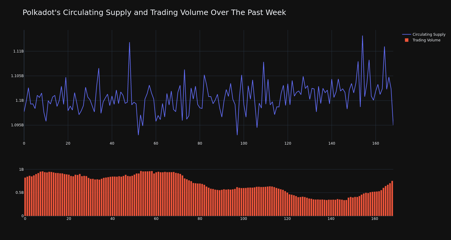The image size is (451, 240).
Task: Click the 1.095B y-axis label
Action: [x=17, y=125]
